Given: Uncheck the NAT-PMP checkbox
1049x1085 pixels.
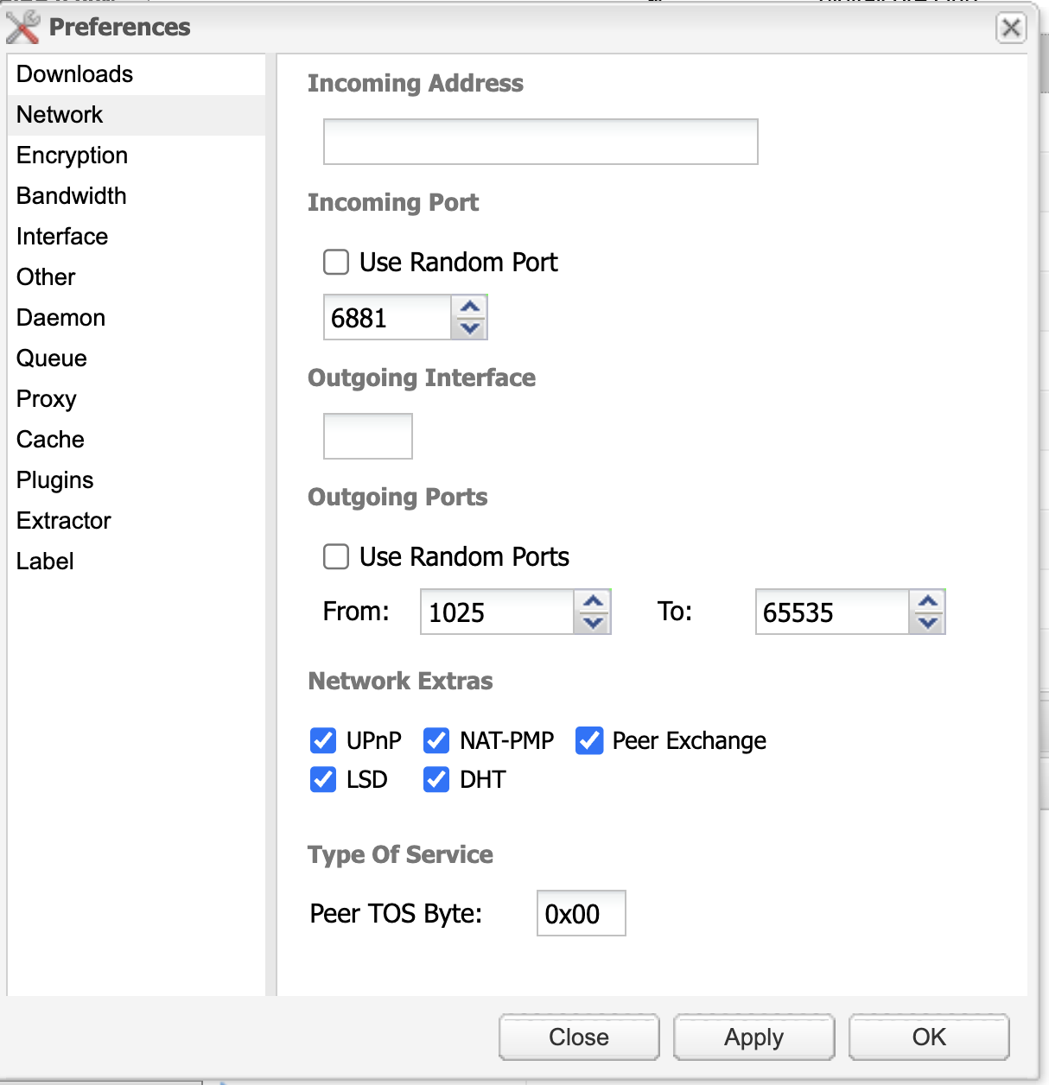Looking at the screenshot, I should click(436, 740).
